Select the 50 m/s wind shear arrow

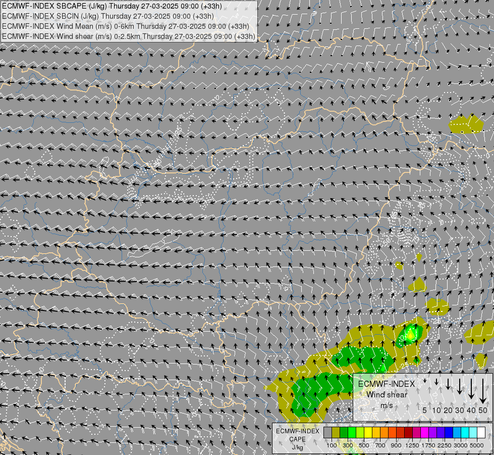point(483,391)
